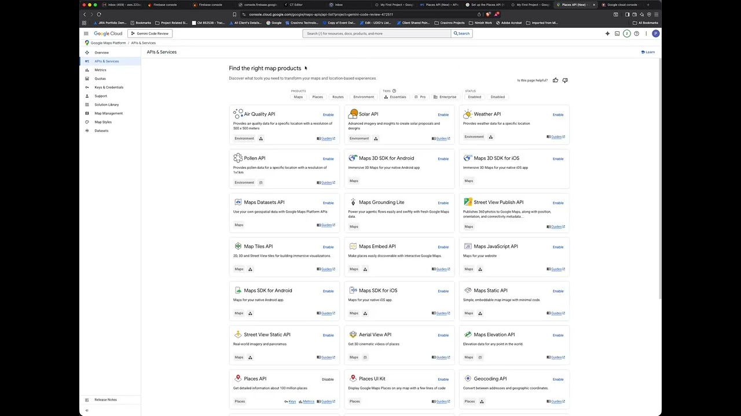Switch to Google cloud console browser tab
Screen dimensions: 741x416
point(622,5)
